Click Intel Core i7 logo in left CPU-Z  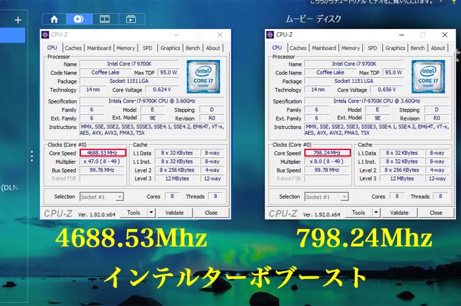click(x=203, y=76)
